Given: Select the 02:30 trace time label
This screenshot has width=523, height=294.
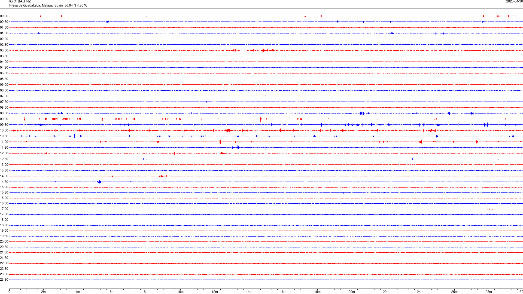Looking at the screenshot, I should [4, 45].
